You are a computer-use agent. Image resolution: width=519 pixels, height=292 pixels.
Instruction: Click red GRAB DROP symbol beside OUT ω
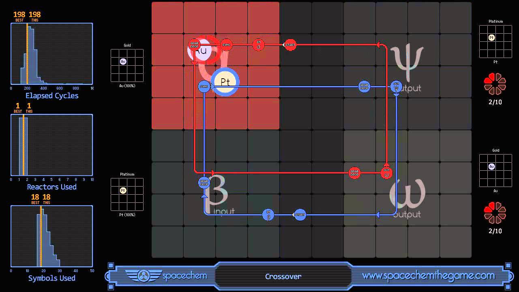(x=355, y=173)
